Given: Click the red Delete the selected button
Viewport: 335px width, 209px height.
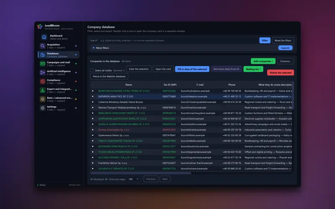Looking at the screenshot, I should click(x=281, y=72).
